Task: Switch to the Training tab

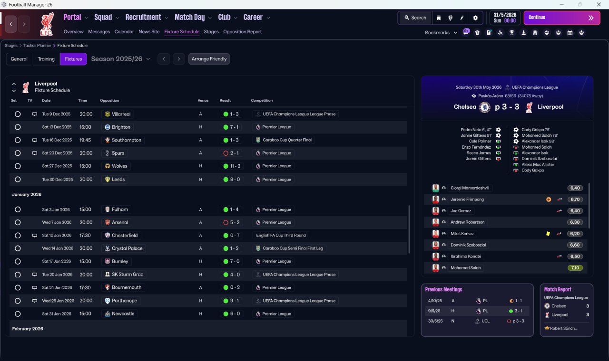Action: (x=46, y=59)
